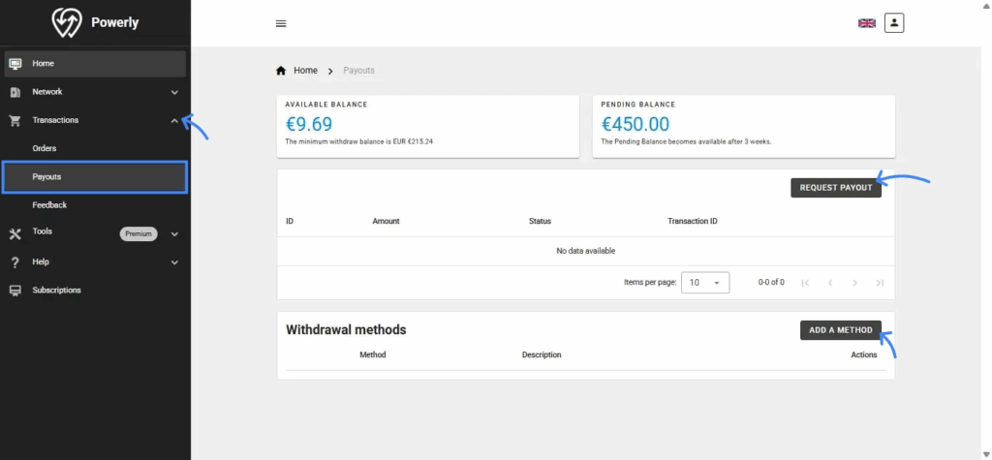Click the Powerly logo icon

pyautogui.click(x=67, y=22)
